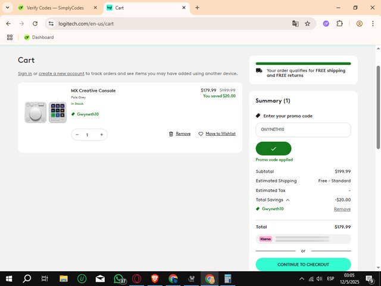Switch to Verify Codes — SimplyCodes tab
Screen dimensions: 381x286
tap(55, 8)
